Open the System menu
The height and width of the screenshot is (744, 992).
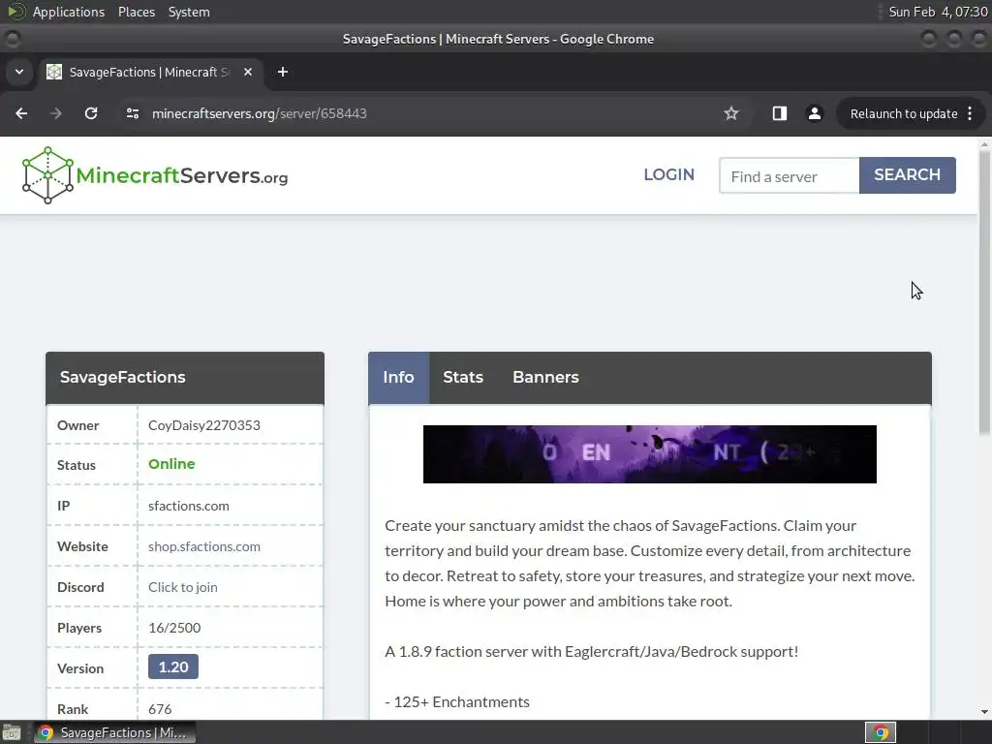[189, 12]
